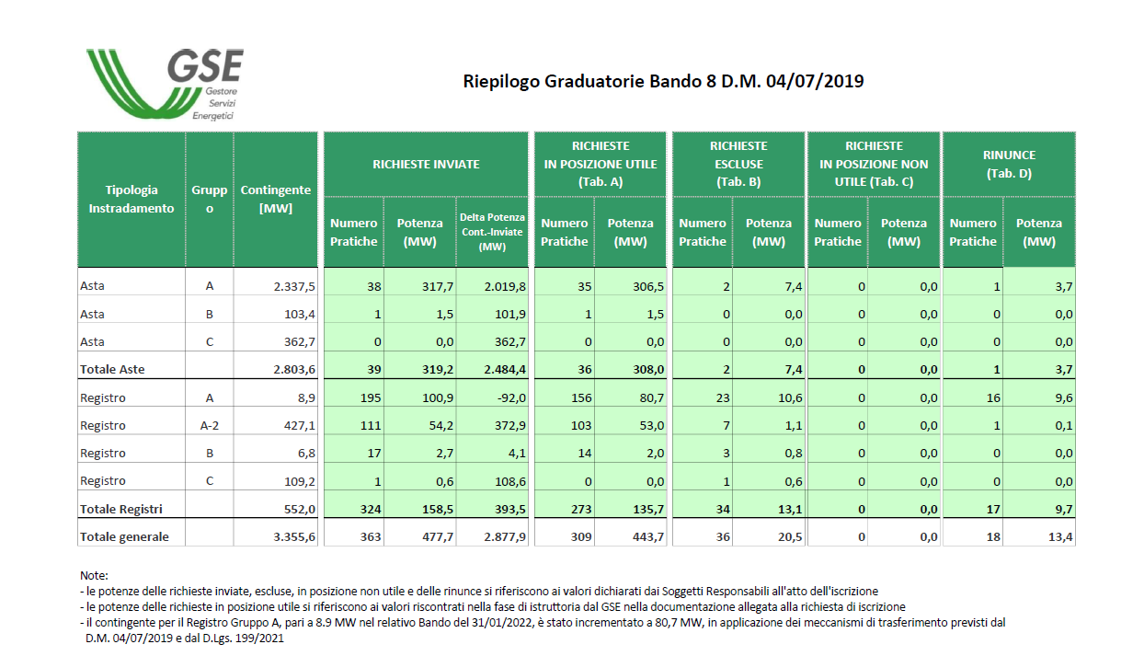Screen dimensions: 1144x656
Task: Click the Tab. A potenza total 135,7
Action: [648, 509]
